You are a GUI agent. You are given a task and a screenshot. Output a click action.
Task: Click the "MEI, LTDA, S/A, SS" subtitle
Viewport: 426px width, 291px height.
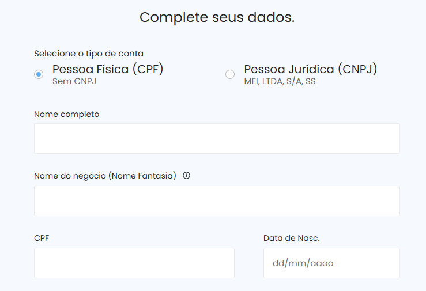[280, 81]
